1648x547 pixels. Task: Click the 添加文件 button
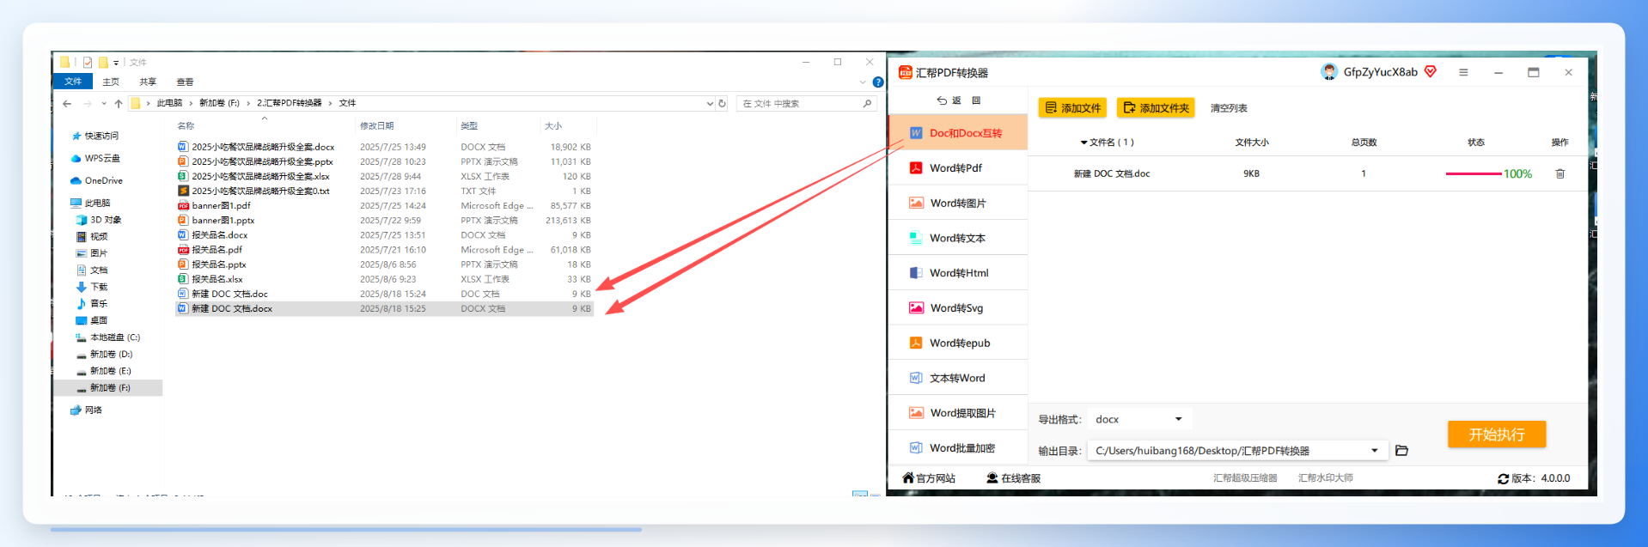click(x=1072, y=108)
